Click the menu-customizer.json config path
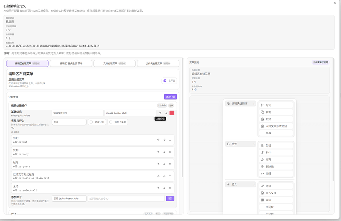The width and height of the screenshot is (341, 221). point(52,46)
